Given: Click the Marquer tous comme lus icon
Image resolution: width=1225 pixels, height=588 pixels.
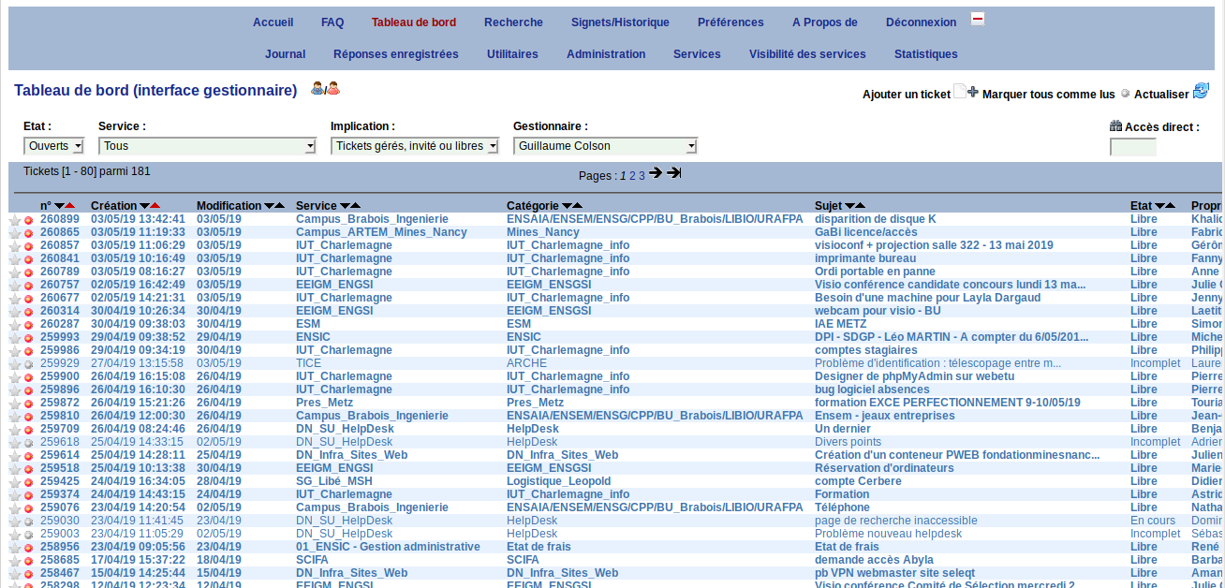Looking at the screenshot, I should click(x=1125, y=94).
